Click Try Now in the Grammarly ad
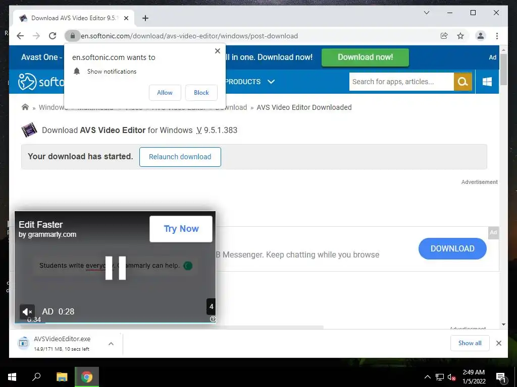517x387 pixels. pyautogui.click(x=181, y=229)
